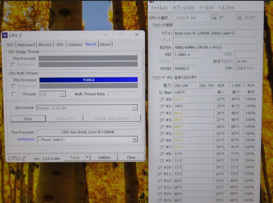
Task: Open the Threads count dropdown showing 24
Action: pyautogui.click(x=53, y=94)
